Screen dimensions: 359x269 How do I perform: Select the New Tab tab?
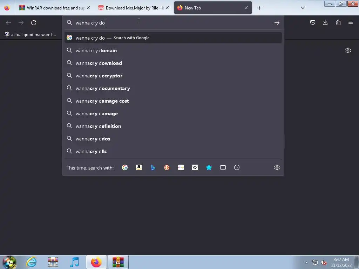click(213, 8)
